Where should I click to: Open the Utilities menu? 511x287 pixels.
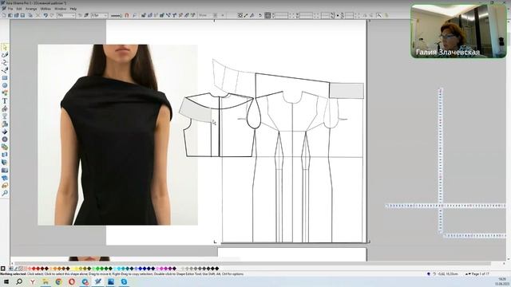click(46, 9)
